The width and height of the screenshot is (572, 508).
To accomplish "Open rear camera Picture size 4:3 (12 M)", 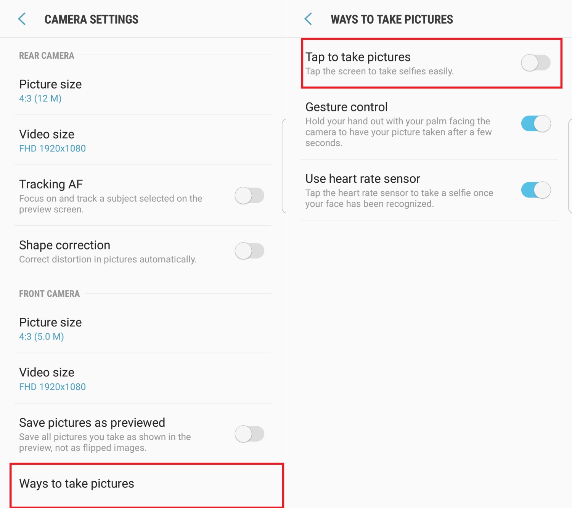I will coord(50,91).
